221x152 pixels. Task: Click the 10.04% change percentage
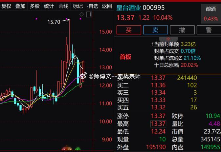click(x=163, y=18)
